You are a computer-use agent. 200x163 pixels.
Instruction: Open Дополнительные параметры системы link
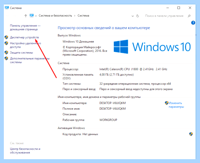[30, 60]
